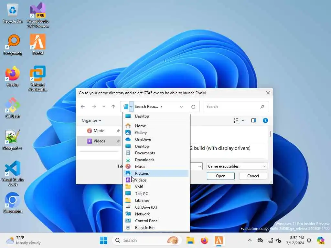Expand the previous locations address chevron
The width and height of the screenshot is (331, 248).
click(181, 107)
